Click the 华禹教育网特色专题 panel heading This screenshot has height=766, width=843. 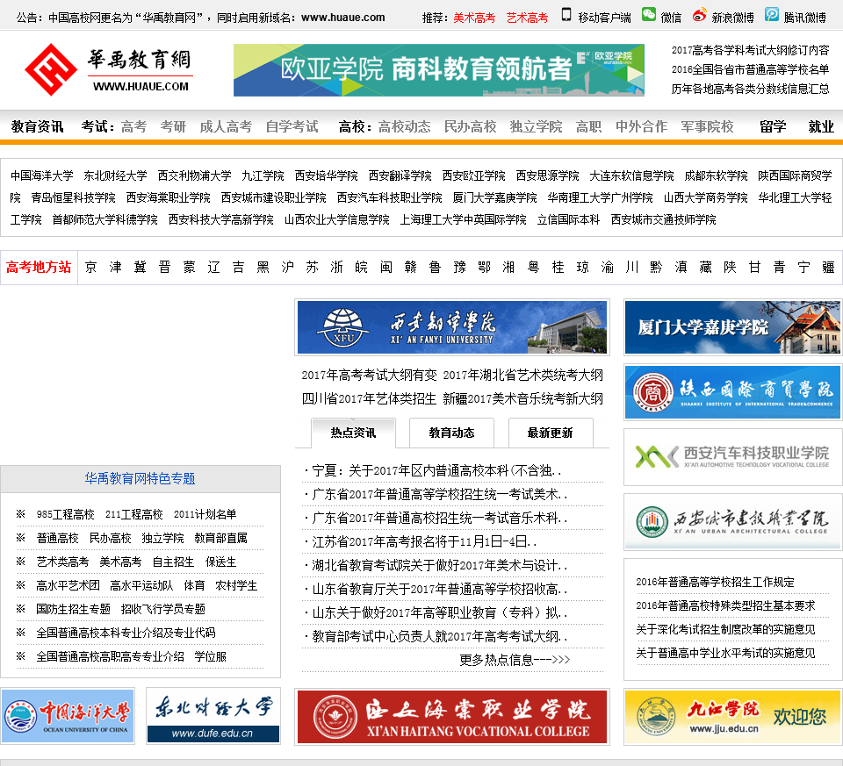(140, 478)
